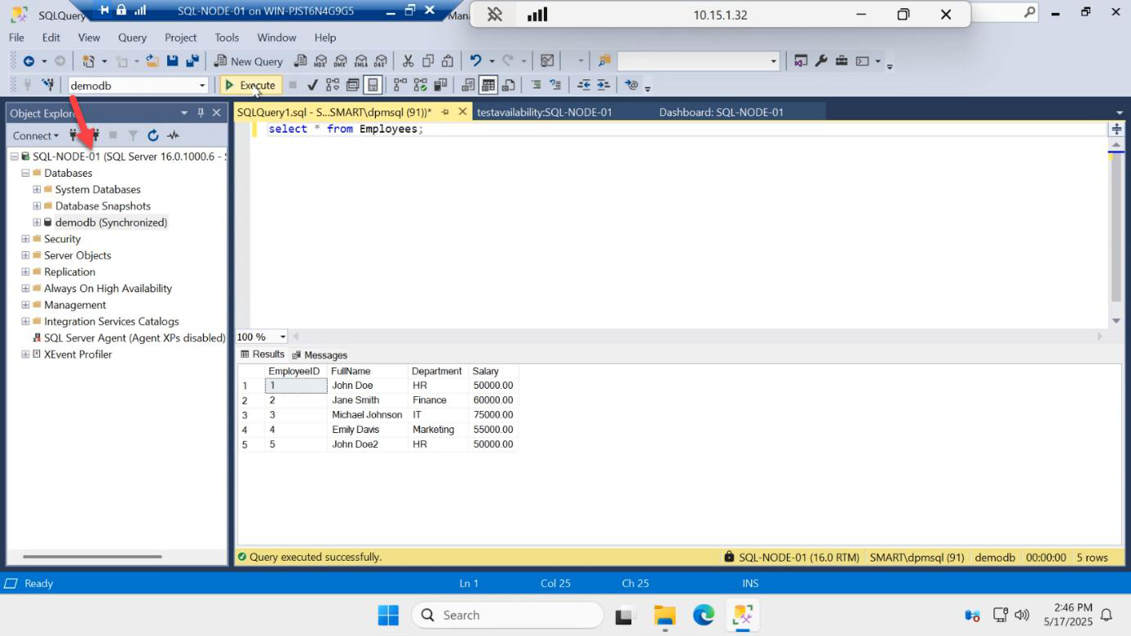Switch to Dashboard: SQL-NODE-01 tab

point(722,112)
